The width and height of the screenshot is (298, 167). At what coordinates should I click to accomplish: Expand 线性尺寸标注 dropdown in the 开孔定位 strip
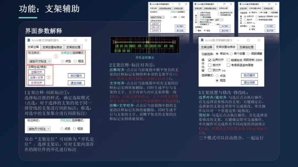[x=39, y=129]
